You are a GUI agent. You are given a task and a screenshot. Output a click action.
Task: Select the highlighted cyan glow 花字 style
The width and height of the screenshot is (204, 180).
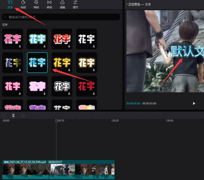coord(37,63)
